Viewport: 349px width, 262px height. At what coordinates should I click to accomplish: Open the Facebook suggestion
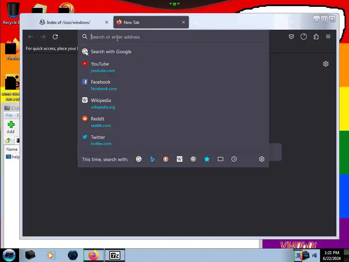click(x=173, y=85)
